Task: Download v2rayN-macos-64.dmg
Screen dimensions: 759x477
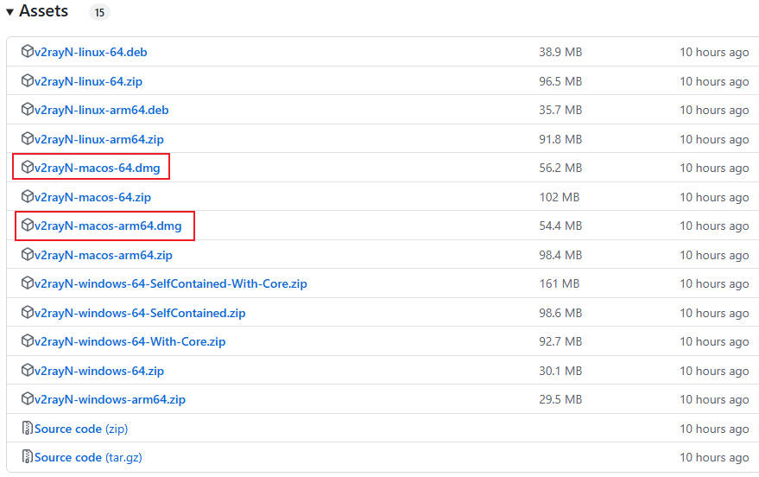Action: [97, 168]
